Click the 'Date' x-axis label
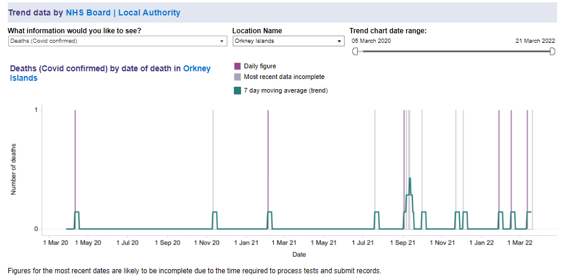This screenshot has height=278, width=566. tap(299, 254)
